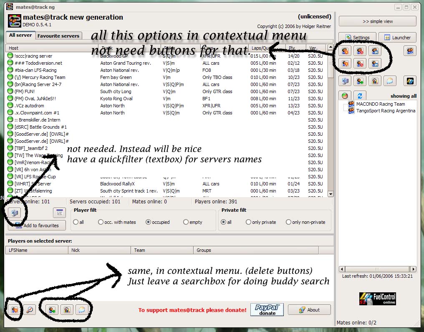Click the Groups column header

pyautogui.click(x=256, y=250)
